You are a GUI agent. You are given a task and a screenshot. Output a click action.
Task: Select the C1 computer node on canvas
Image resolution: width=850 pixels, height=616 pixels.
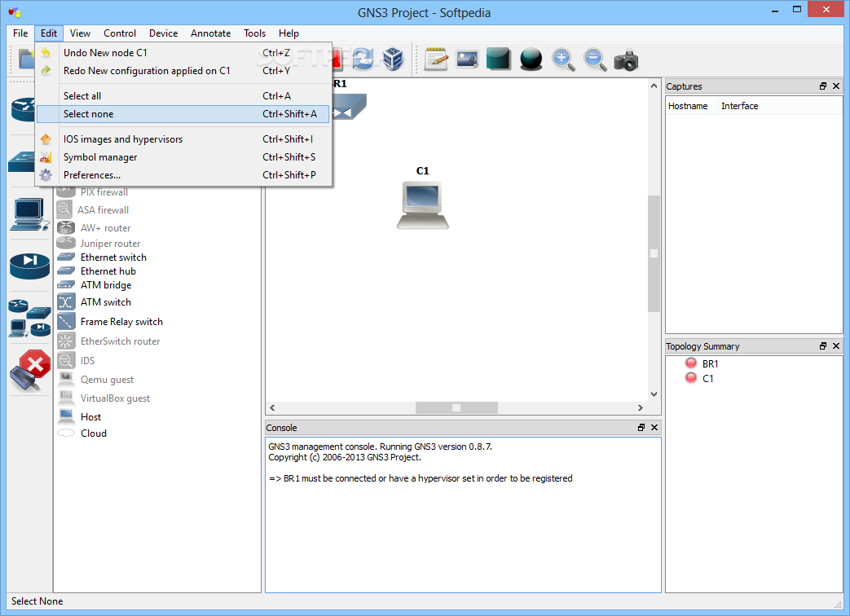[423, 205]
